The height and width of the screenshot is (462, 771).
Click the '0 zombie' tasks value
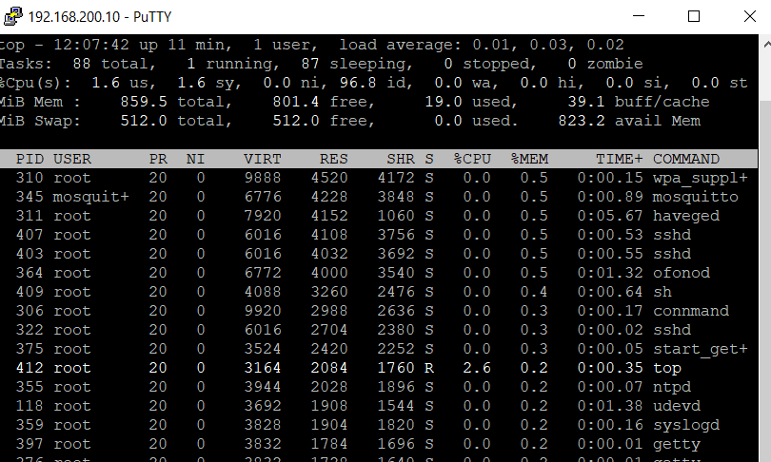click(x=604, y=64)
